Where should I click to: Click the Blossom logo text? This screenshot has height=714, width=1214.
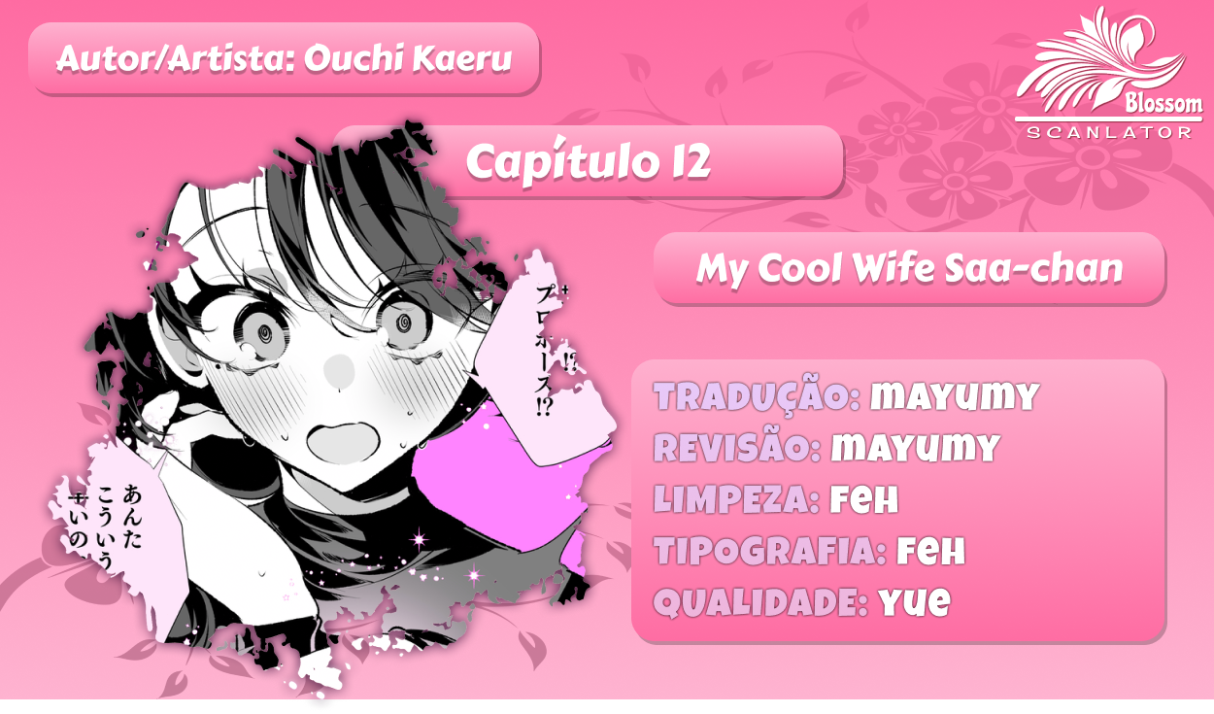1163,103
